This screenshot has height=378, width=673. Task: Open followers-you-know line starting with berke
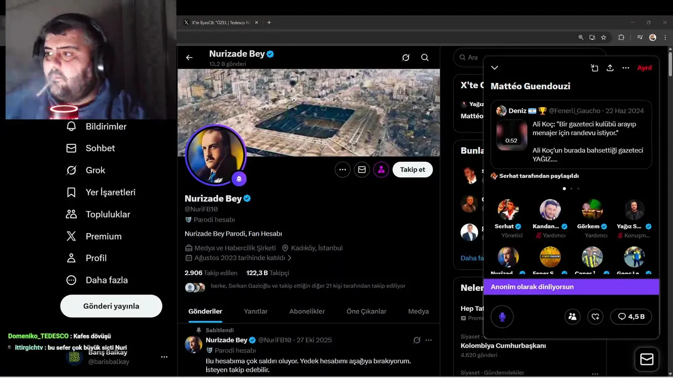click(308, 286)
